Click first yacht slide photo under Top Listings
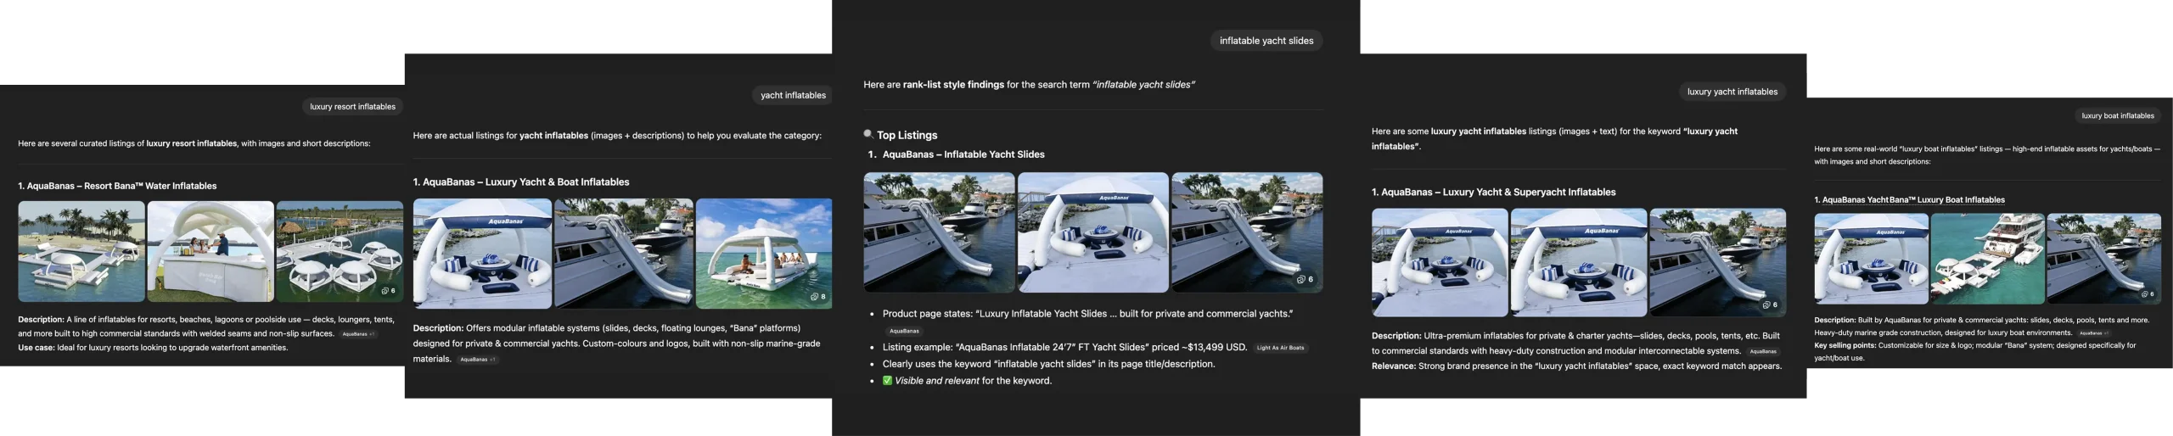Screen dimensions: 2173x436 [x=939, y=232]
